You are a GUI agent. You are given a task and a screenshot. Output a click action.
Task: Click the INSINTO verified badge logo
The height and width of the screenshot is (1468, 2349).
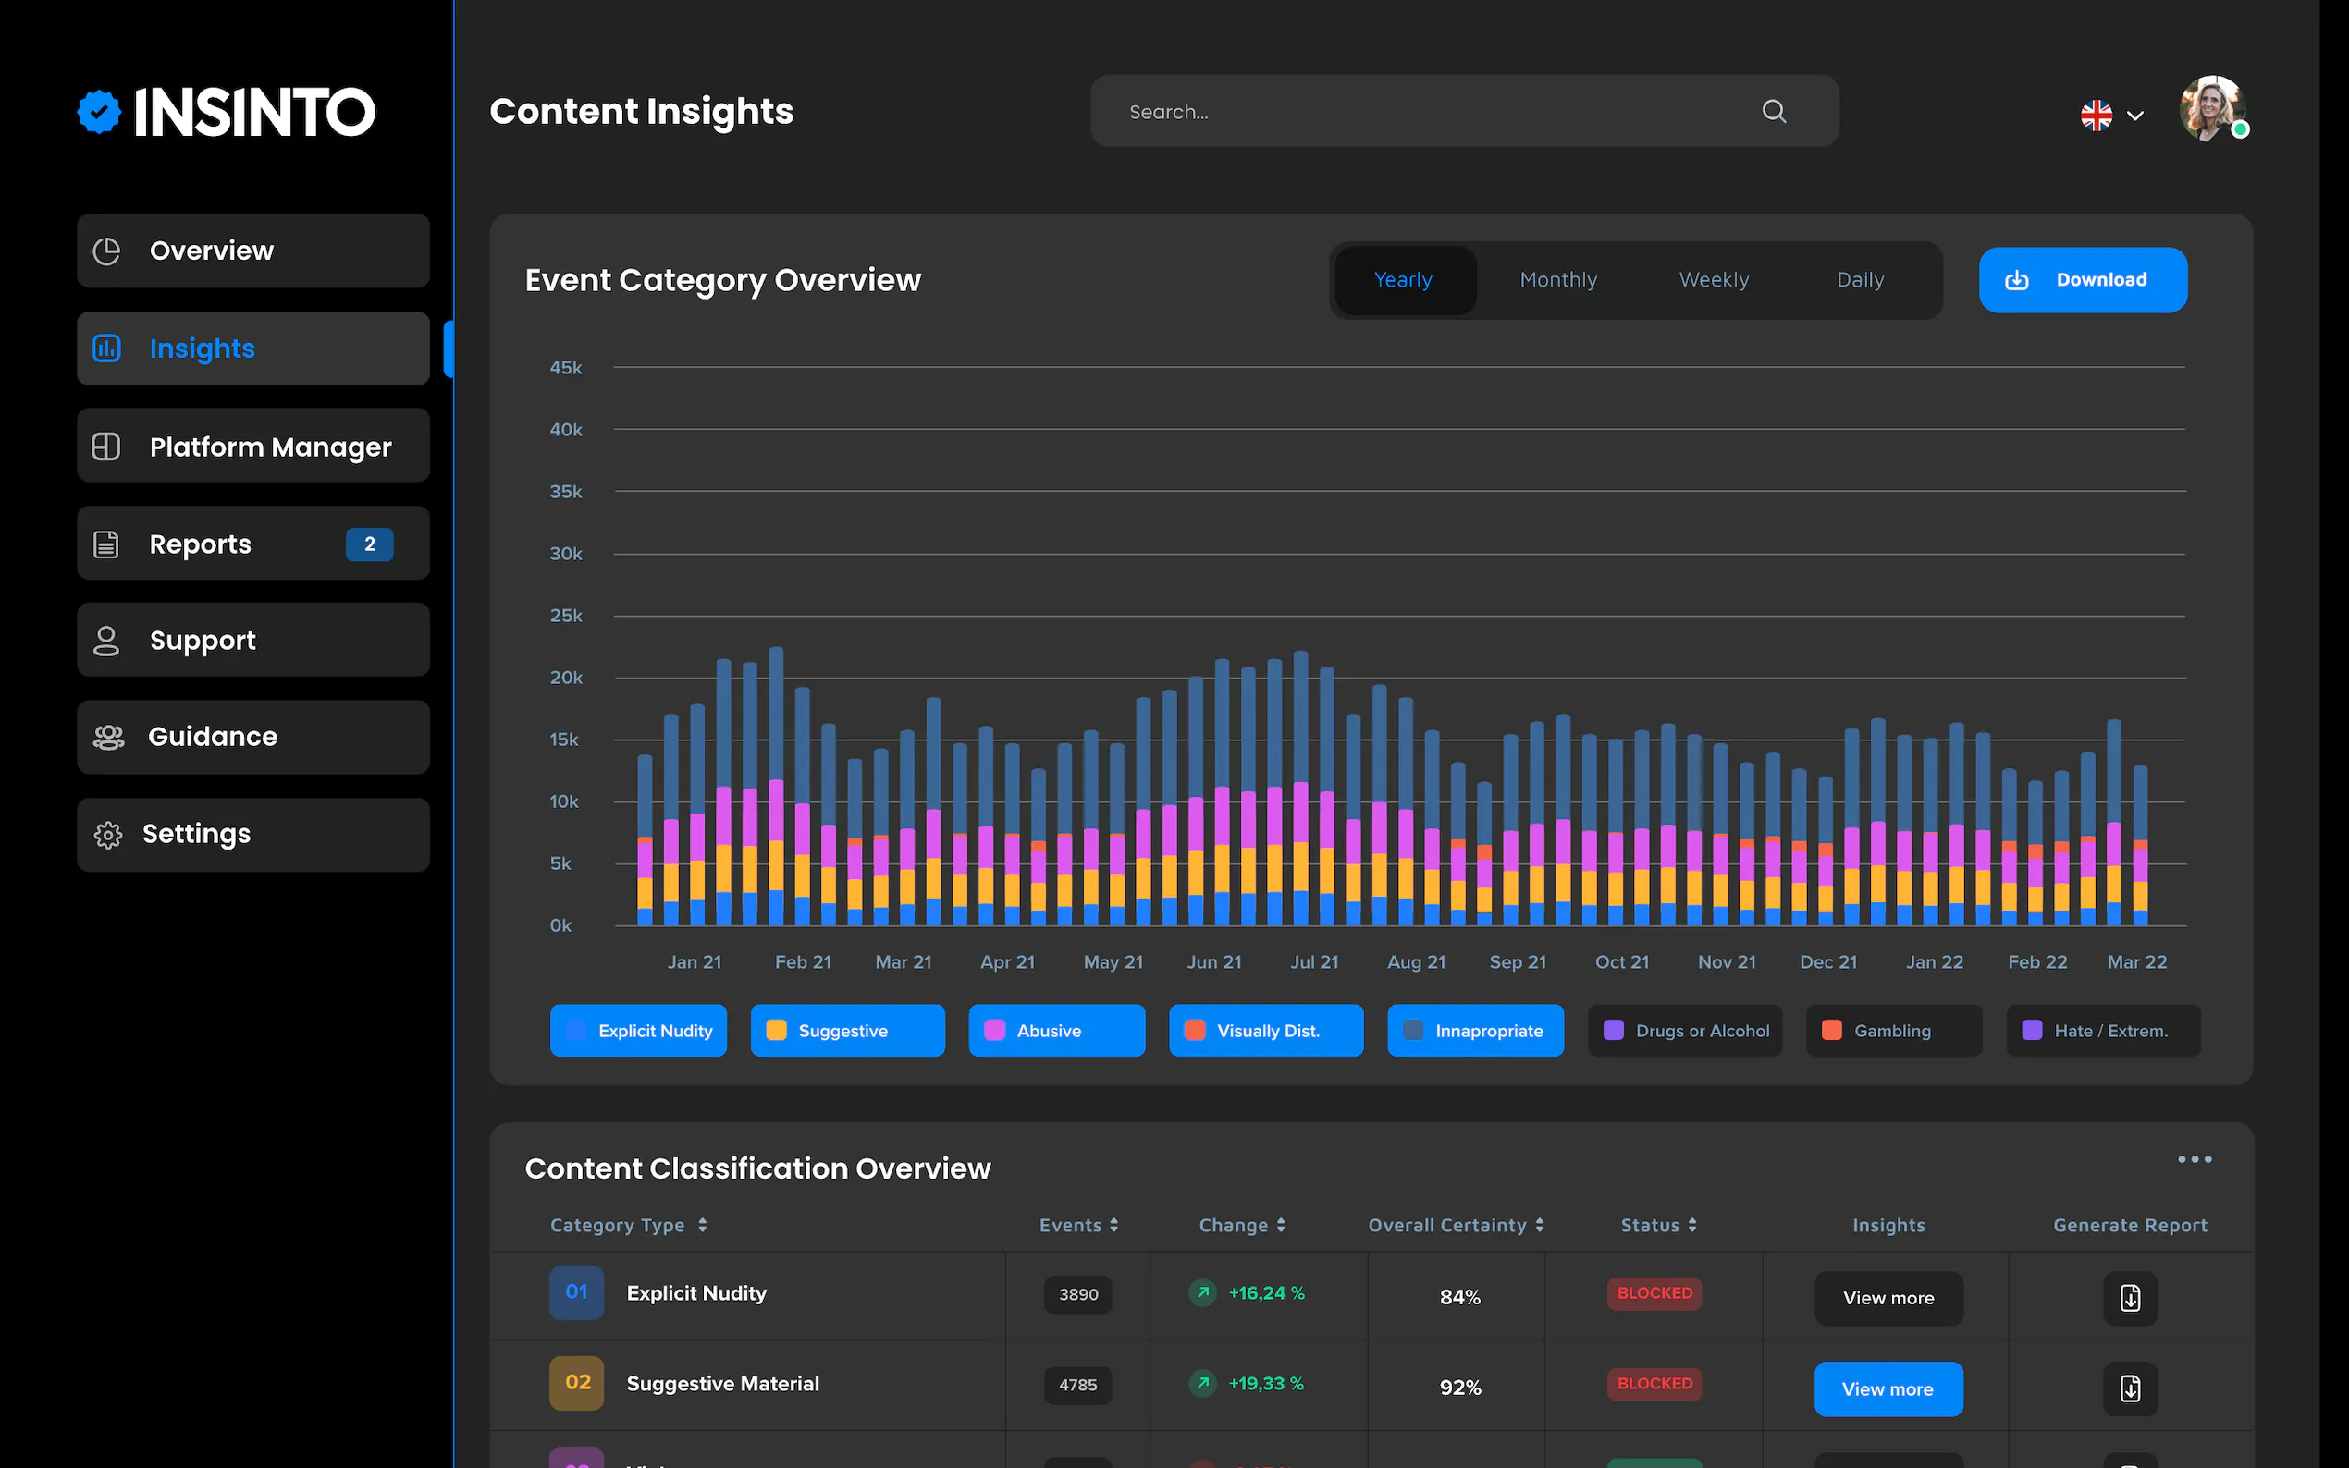pyautogui.click(x=99, y=112)
